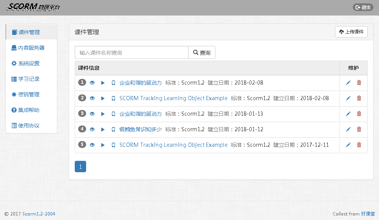Click the play icon for row 3 courseware

tap(103, 114)
